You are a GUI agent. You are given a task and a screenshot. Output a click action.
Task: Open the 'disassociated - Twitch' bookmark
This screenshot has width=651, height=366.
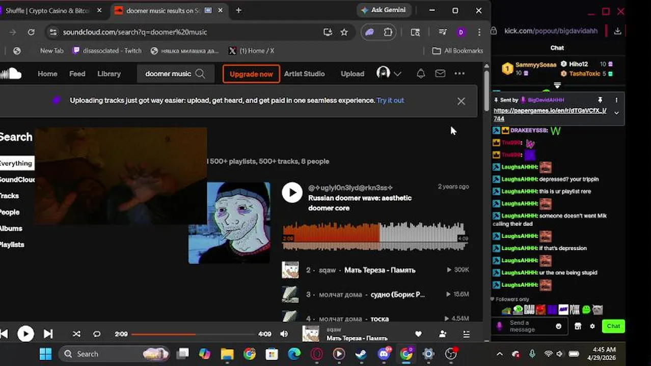click(x=107, y=51)
